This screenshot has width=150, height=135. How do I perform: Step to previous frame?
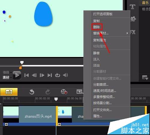[34, 75]
